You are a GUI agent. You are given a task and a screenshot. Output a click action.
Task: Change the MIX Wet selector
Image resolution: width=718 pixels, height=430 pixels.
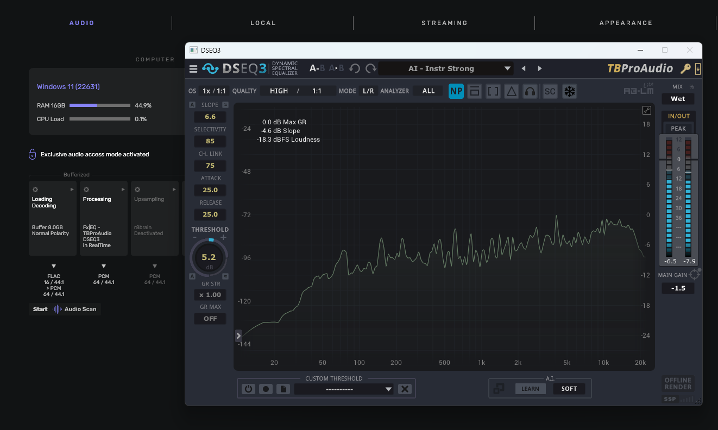click(678, 99)
